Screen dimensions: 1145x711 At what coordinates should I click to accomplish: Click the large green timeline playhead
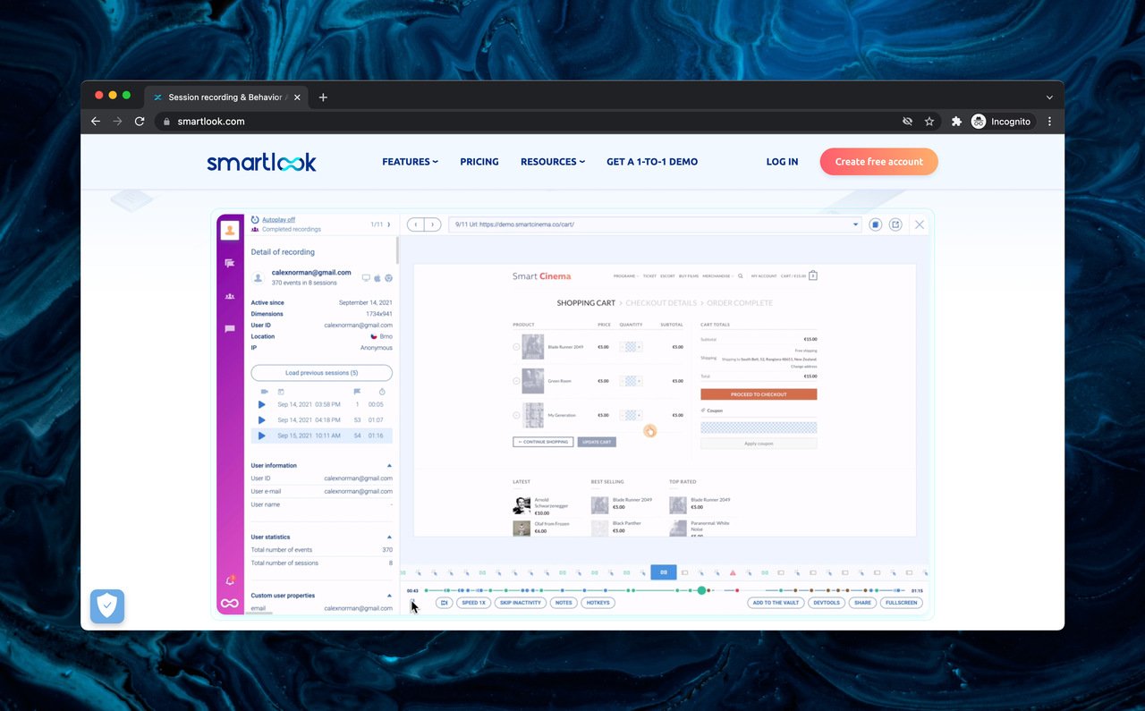click(702, 590)
